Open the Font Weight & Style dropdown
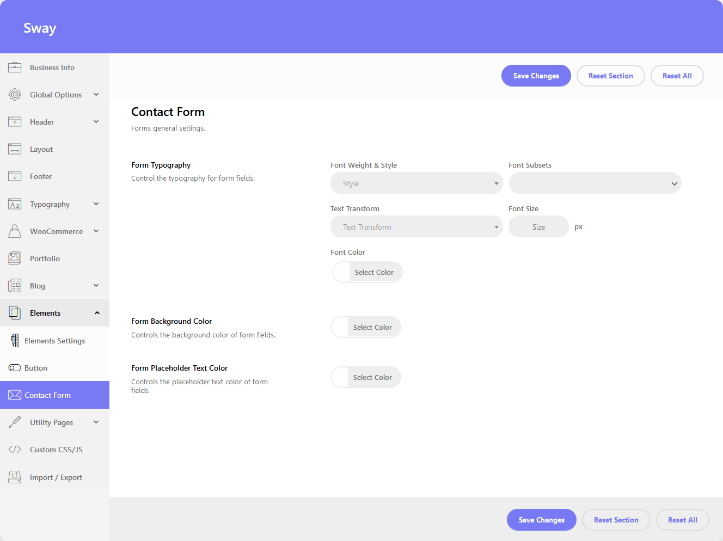 416,183
